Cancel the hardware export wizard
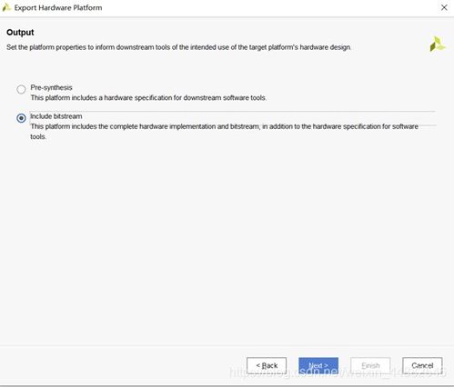Viewport: 454px width, 387px height. (422, 365)
